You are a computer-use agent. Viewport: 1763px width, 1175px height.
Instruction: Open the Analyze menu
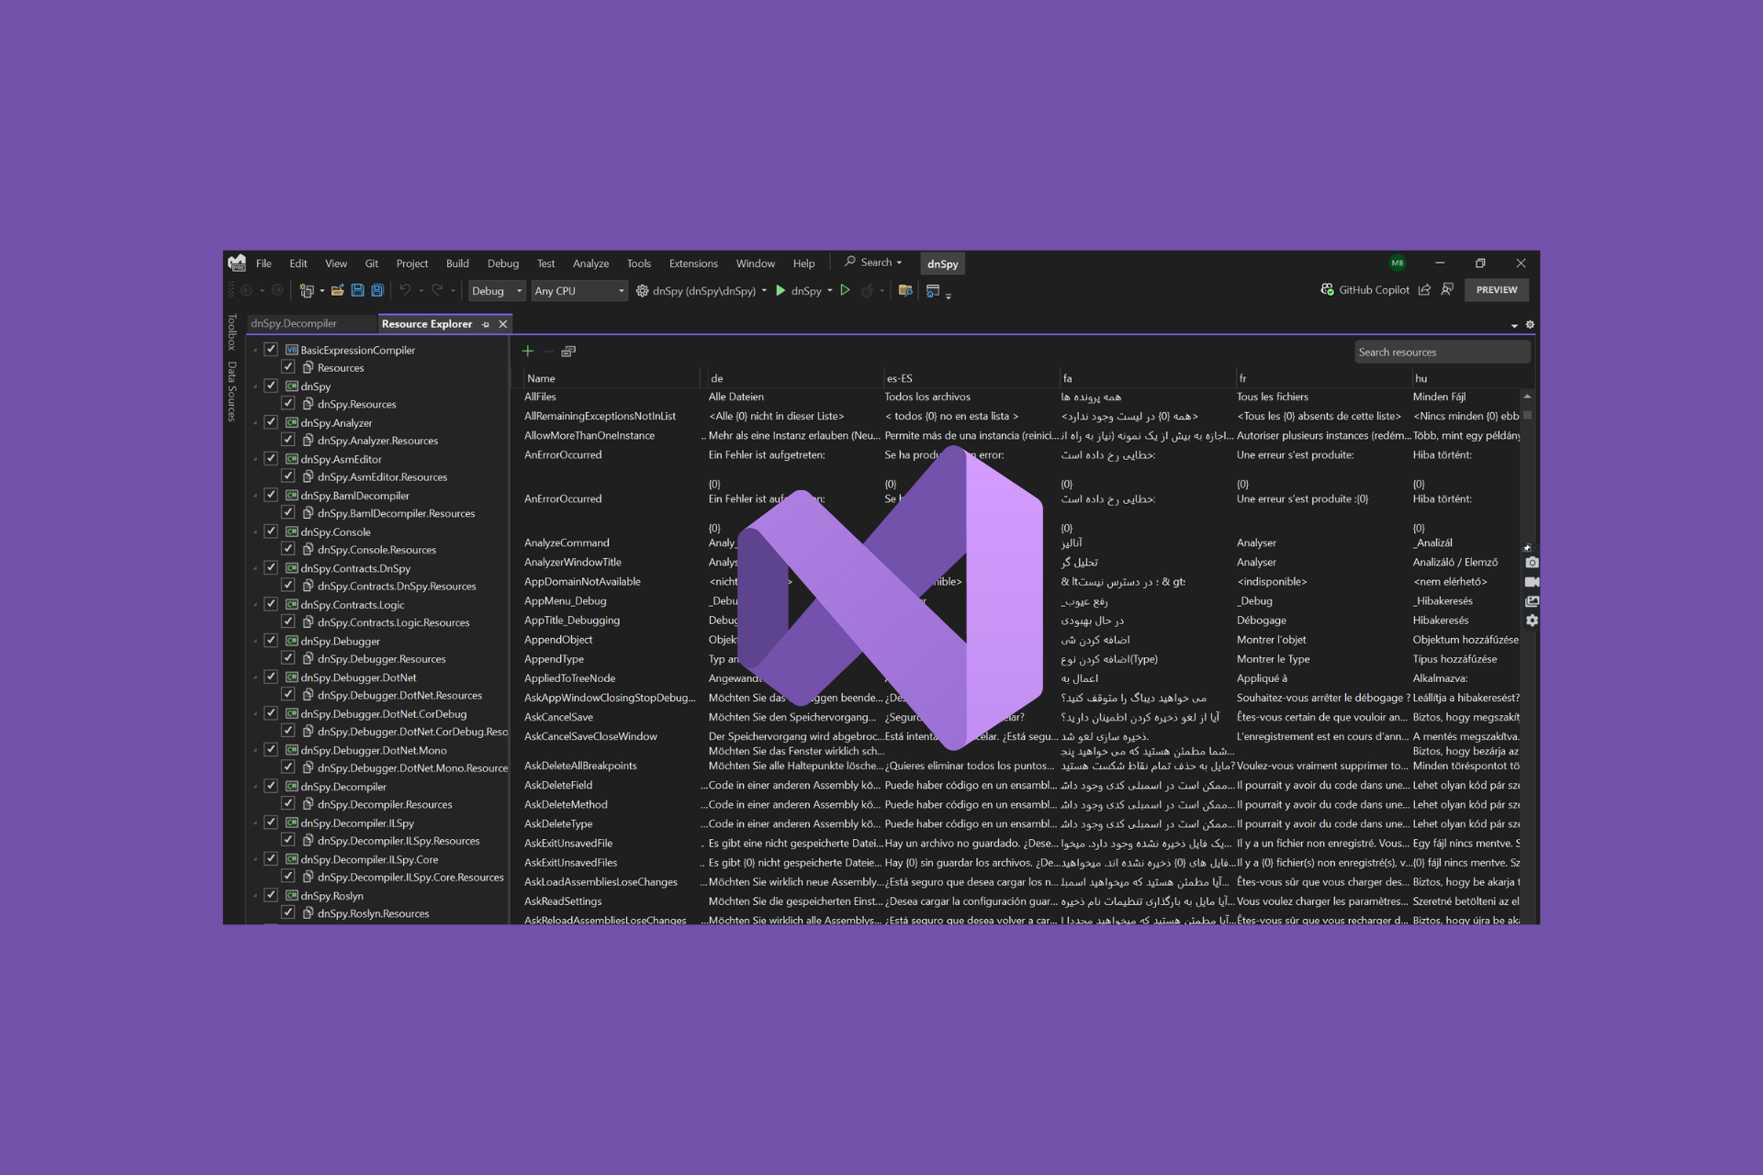[590, 263]
